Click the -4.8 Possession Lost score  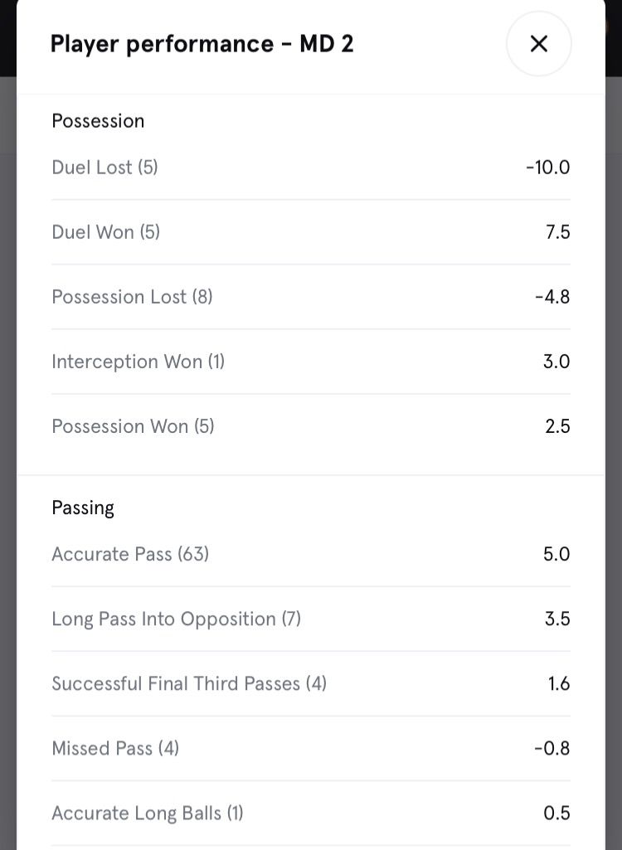(x=552, y=297)
